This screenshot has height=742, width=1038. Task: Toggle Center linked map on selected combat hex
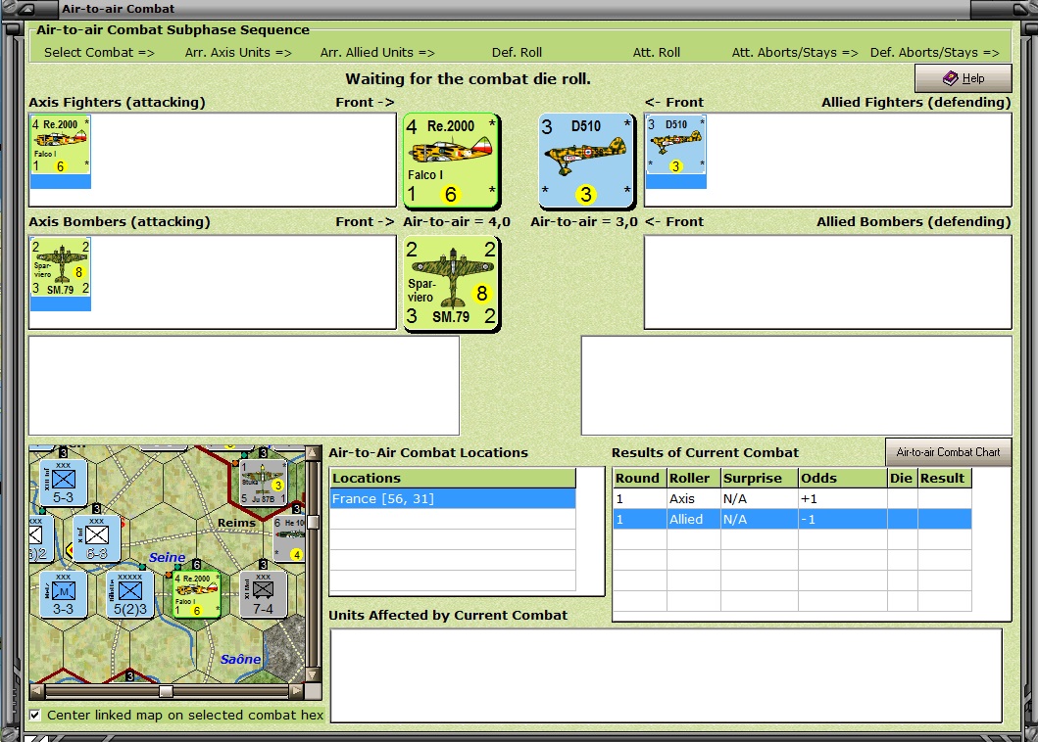[35, 715]
